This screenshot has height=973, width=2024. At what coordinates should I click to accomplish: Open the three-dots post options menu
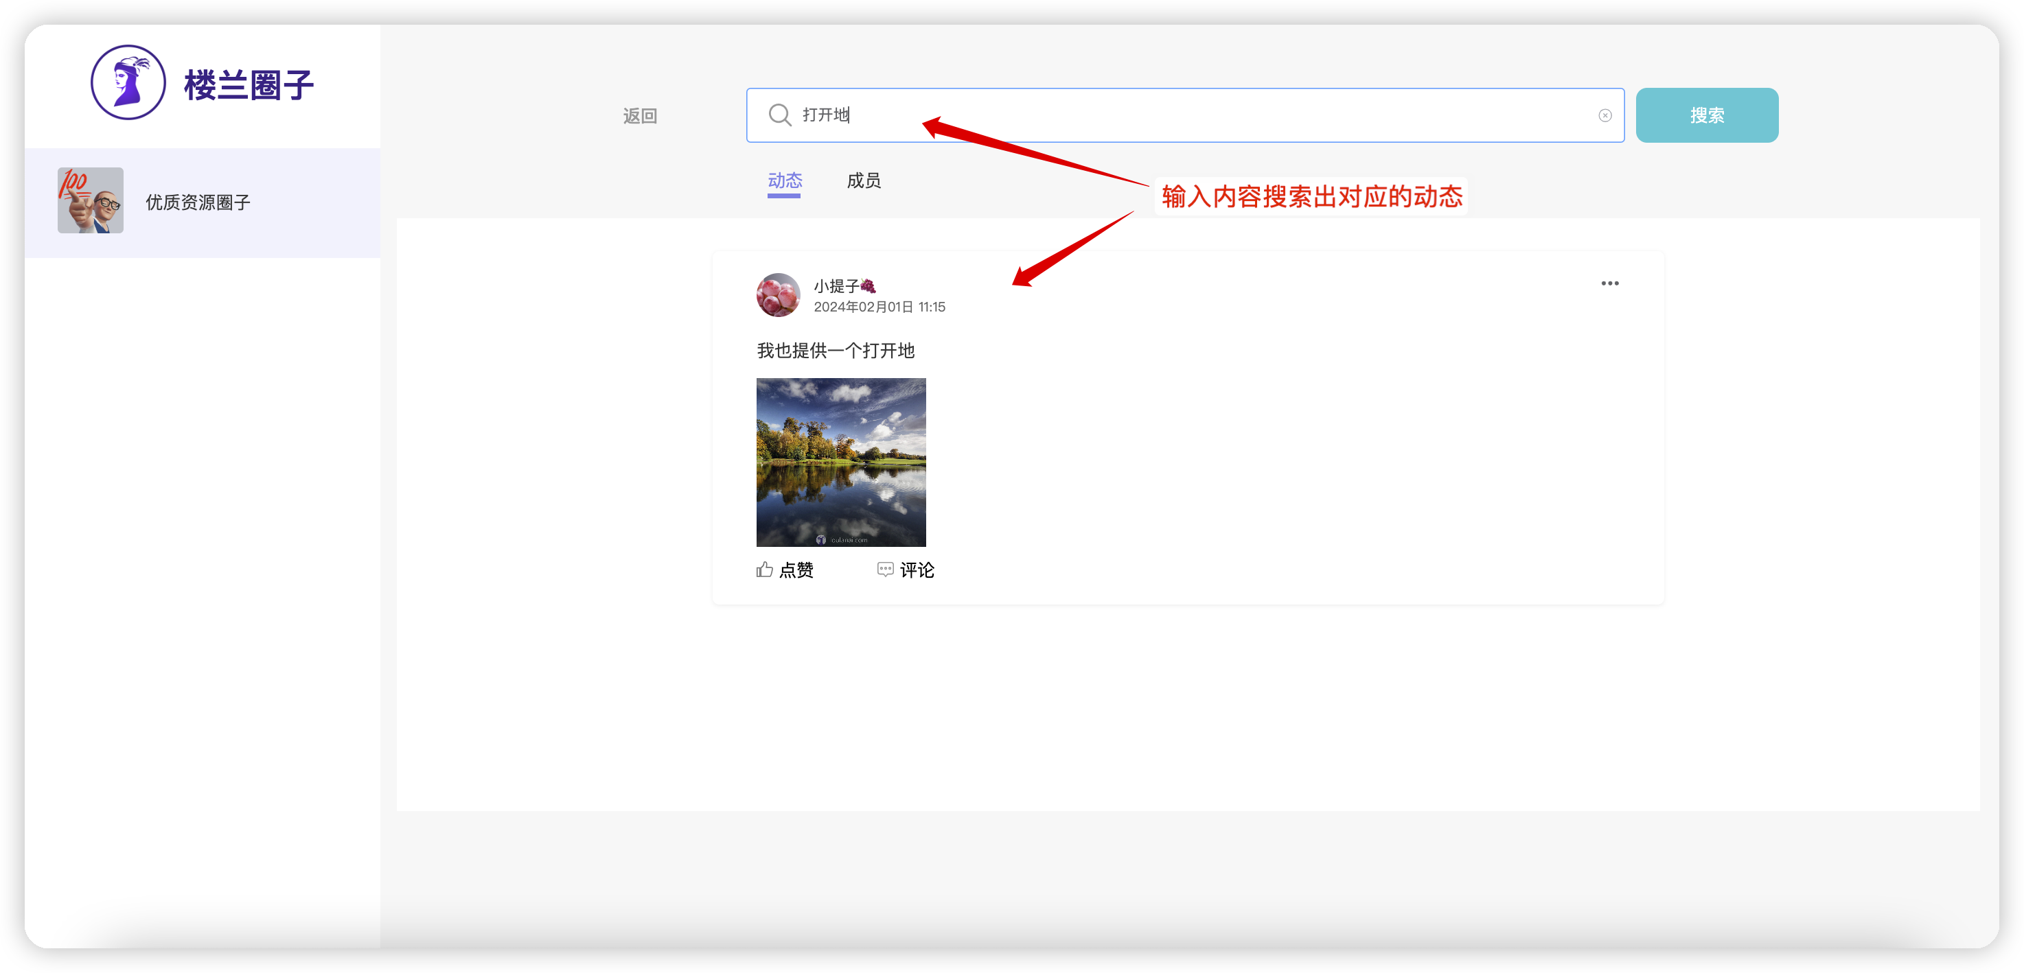point(1609,283)
